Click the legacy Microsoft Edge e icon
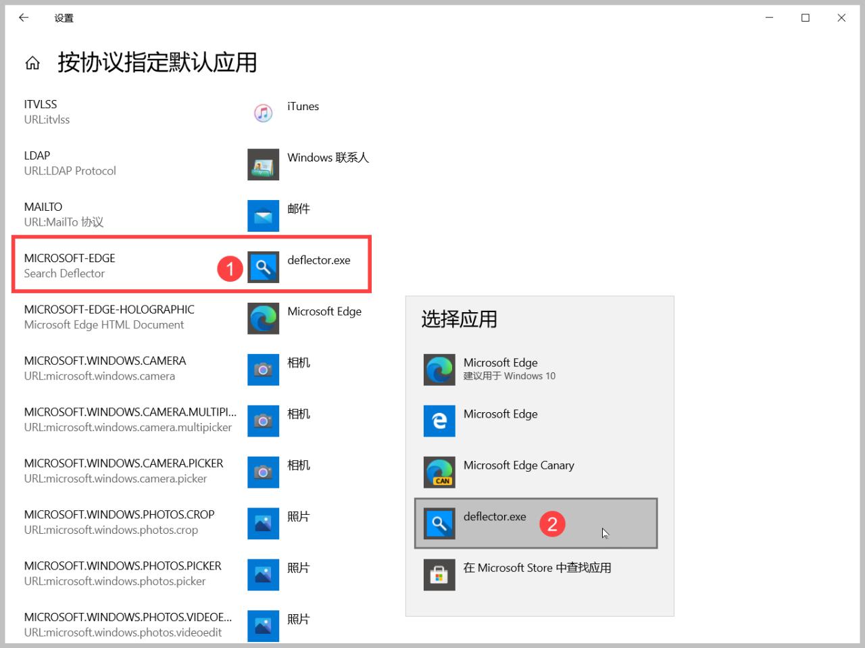 [x=439, y=421]
